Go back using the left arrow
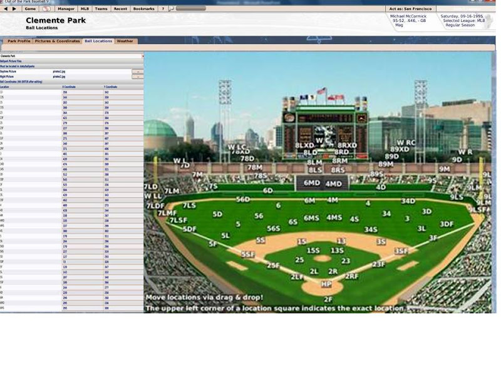The image size is (501, 376). pos(6,9)
